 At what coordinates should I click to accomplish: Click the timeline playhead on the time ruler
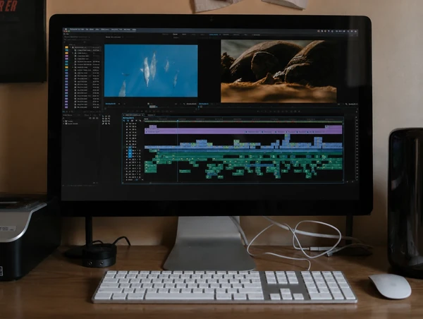pos(178,119)
